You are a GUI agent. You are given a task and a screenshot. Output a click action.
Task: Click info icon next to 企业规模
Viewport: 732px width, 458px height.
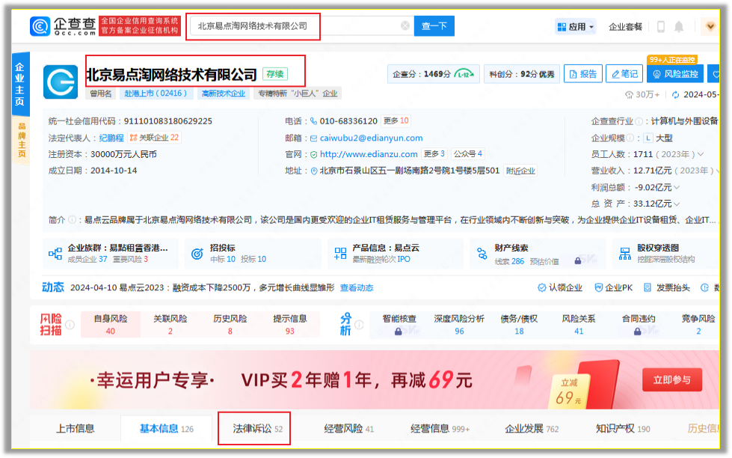[x=630, y=138]
